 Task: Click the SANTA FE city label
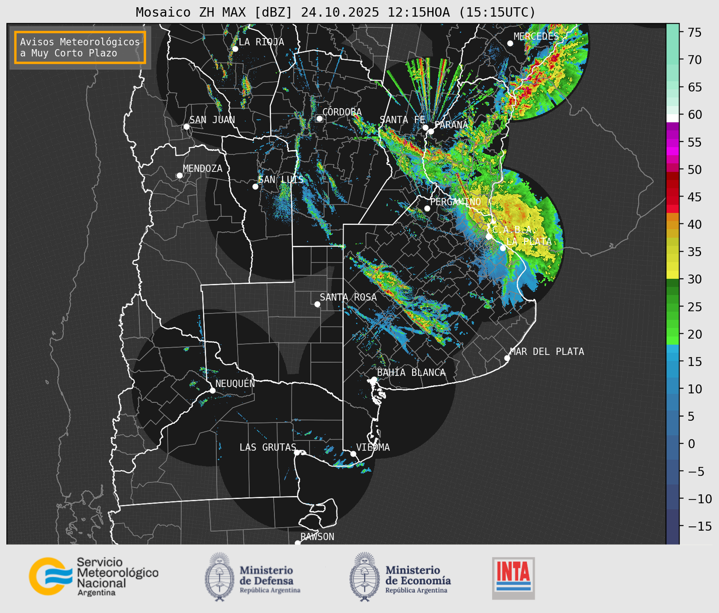click(402, 120)
